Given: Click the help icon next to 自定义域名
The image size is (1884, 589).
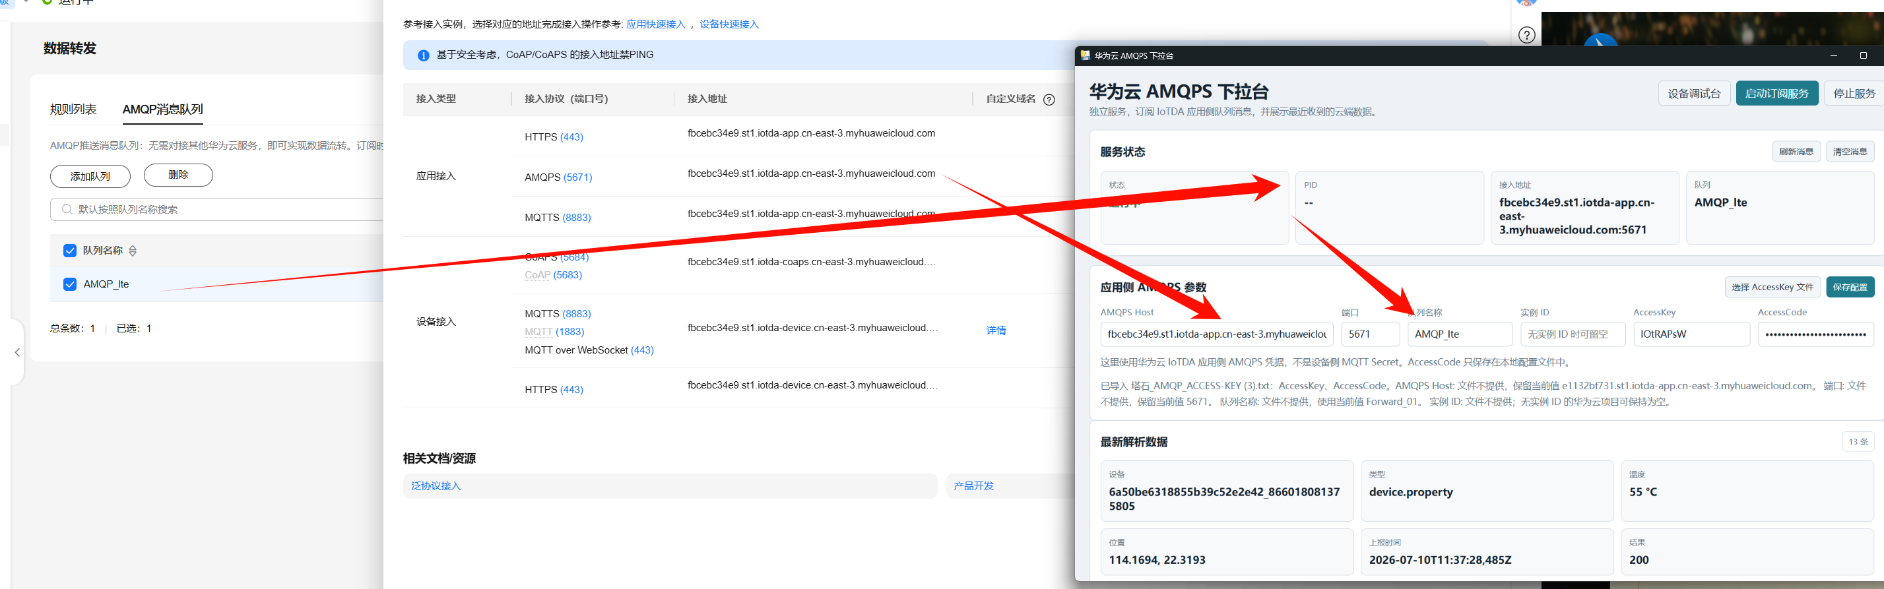Looking at the screenshot, I should coord(1049,100).
